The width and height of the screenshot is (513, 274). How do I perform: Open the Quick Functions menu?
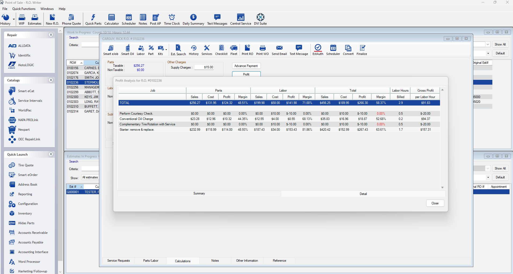24,9
